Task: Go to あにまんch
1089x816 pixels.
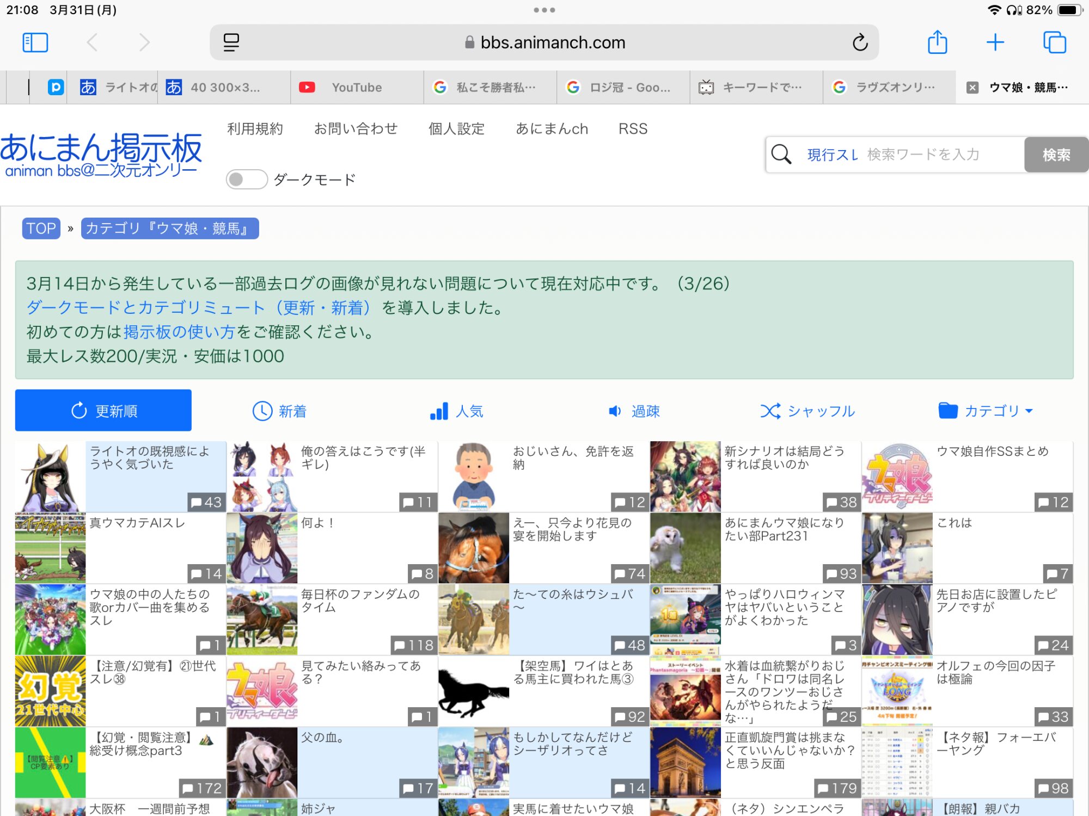Action: point(552,128)
